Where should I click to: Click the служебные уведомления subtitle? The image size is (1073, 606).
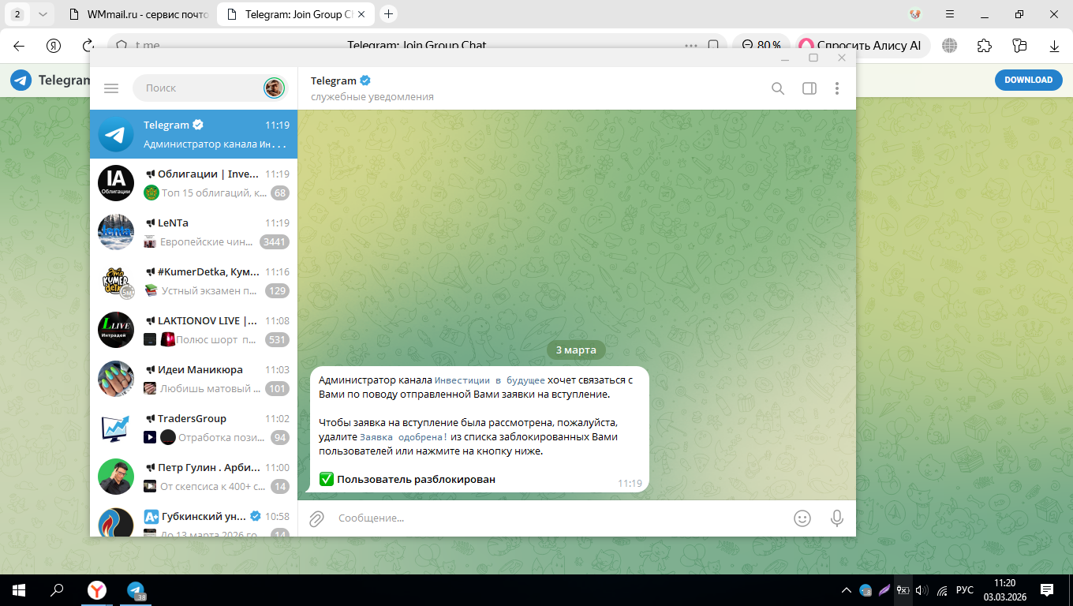[x=372, y=97]
